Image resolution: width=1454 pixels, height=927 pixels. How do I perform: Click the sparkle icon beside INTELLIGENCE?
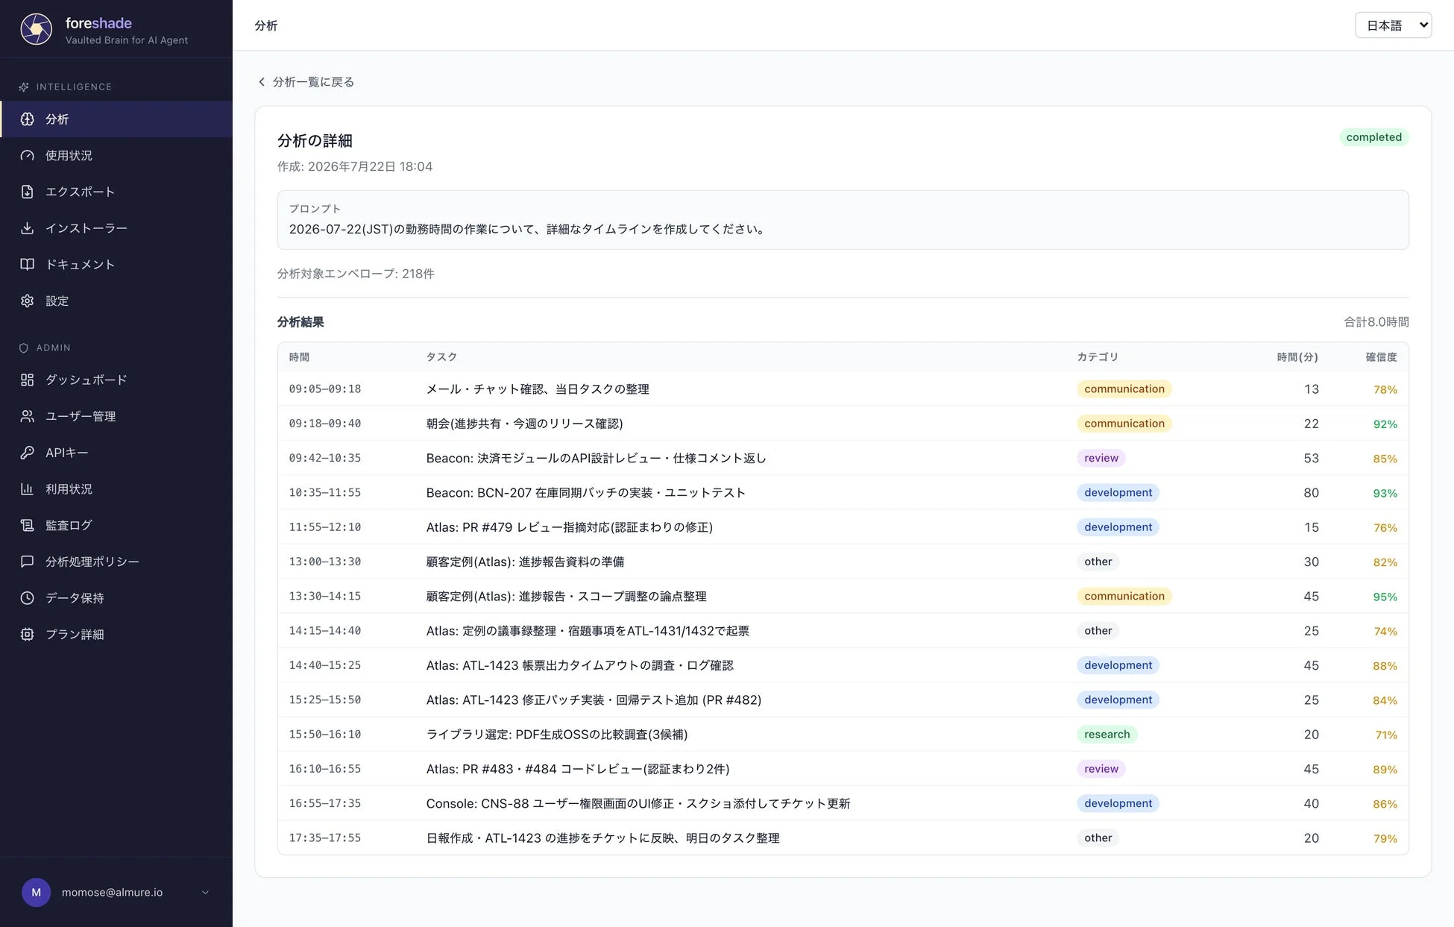click(x=24, y=87)
